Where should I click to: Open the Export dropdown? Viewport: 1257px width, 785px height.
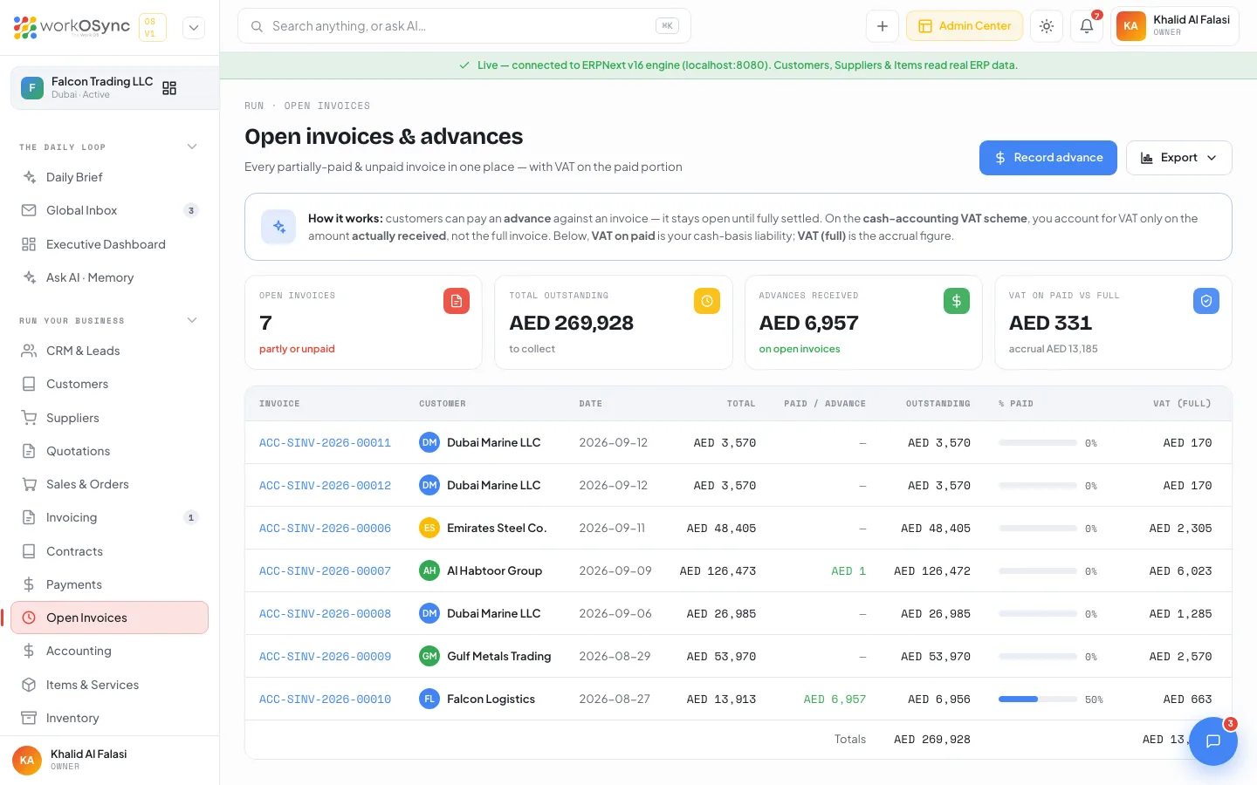(x=1178, y=158)
